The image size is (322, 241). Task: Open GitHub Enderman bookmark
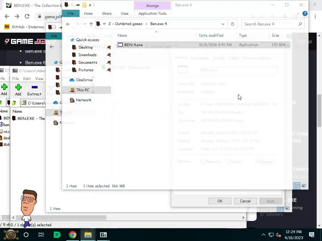pyautogui.click(x=24, y=27)
